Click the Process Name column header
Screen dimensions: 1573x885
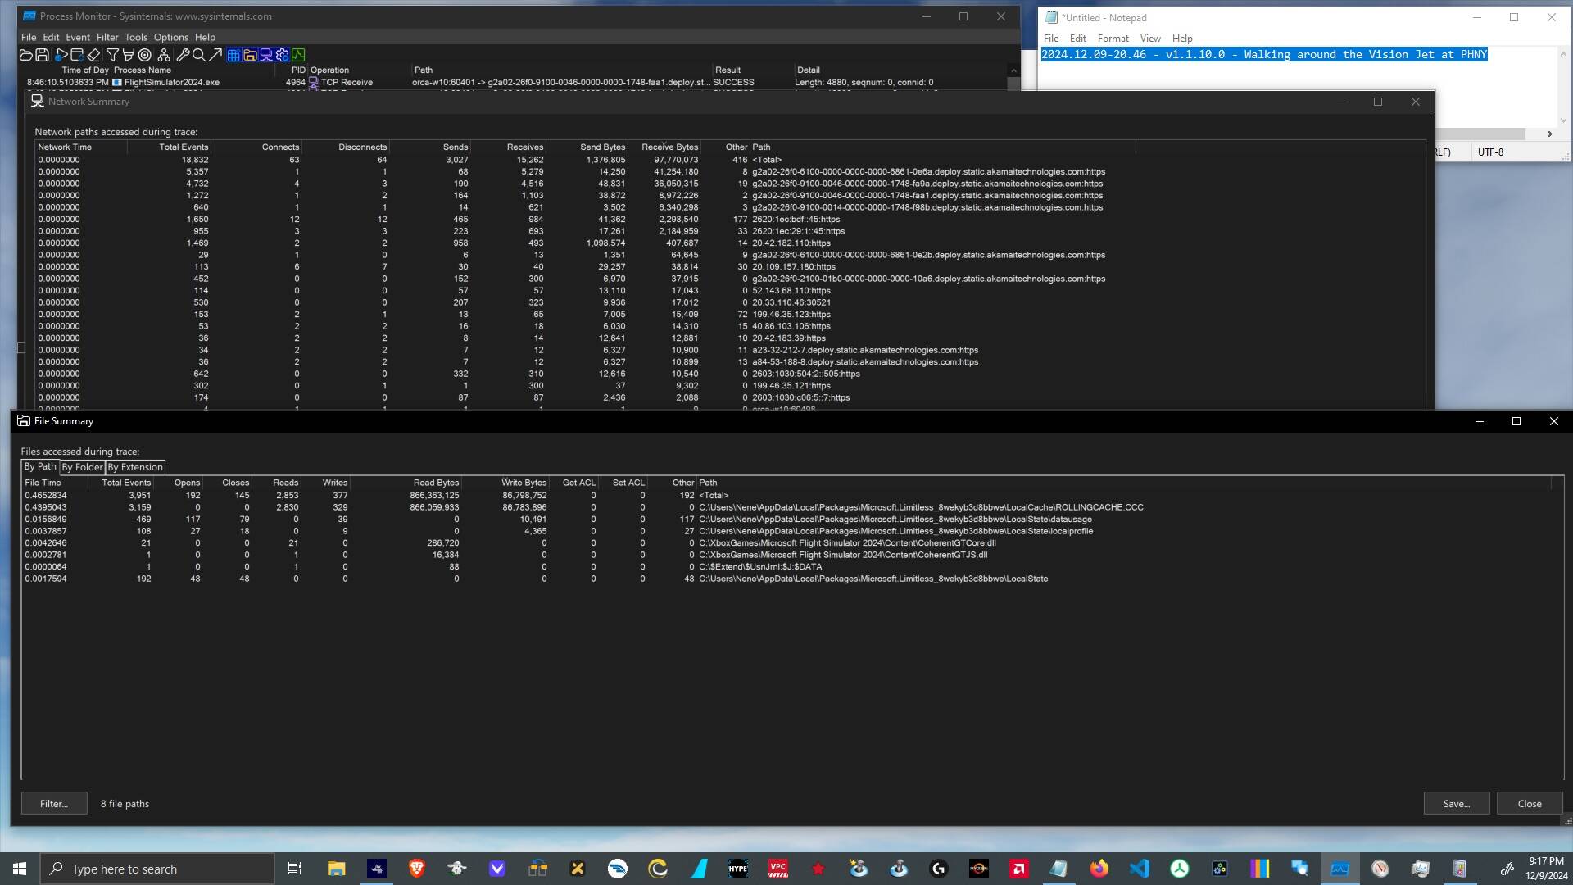coord(193,70)
